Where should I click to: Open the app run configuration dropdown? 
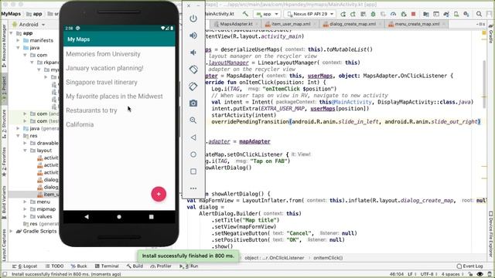268,14
